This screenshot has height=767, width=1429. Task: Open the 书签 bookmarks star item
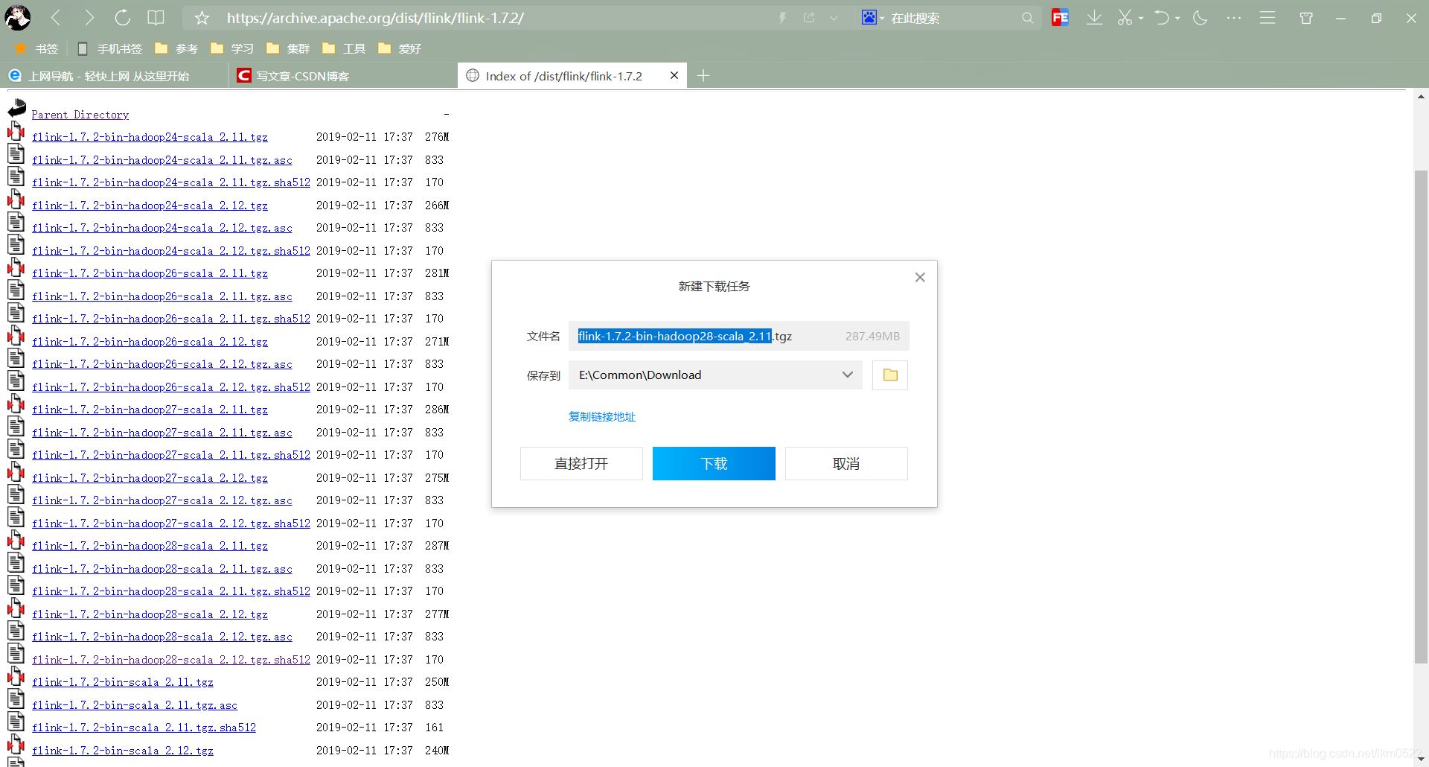coord(36,48)
